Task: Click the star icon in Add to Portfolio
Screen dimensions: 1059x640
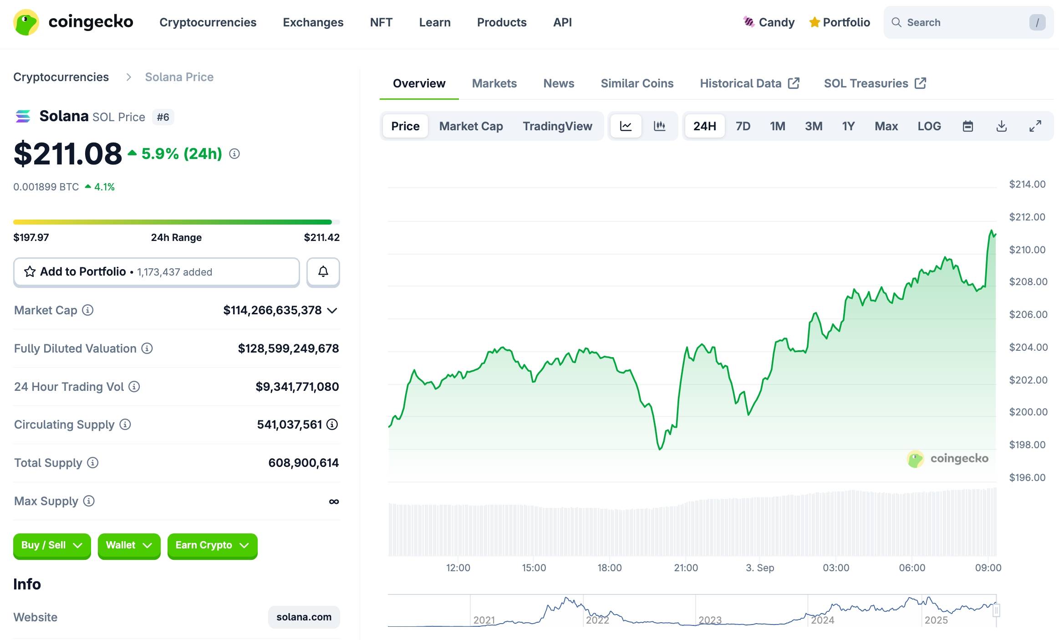Action: point(30,272)
